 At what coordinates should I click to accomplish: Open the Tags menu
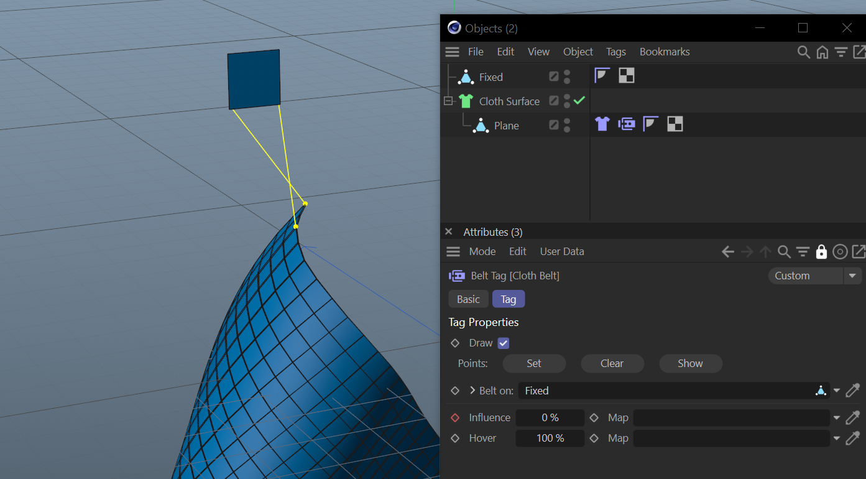tap(616, 52)
